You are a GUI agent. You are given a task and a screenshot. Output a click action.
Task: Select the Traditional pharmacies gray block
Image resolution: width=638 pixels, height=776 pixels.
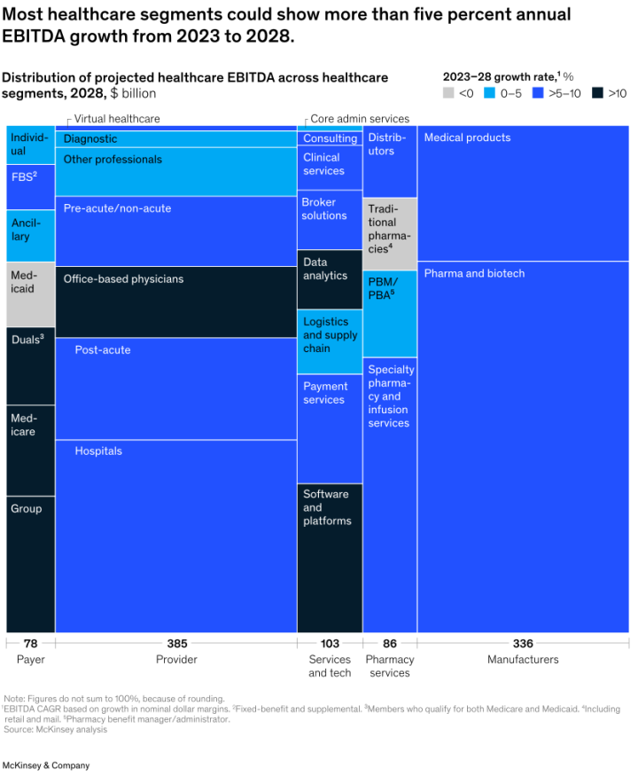[x=390, y=234]
